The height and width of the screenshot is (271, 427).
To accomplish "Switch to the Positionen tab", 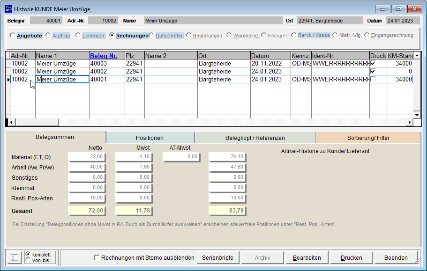I will pos(150,138).
